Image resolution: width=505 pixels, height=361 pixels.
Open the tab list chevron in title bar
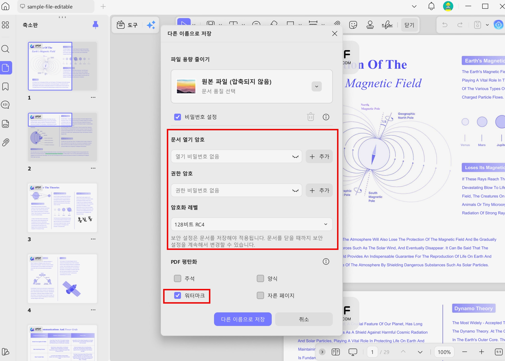click(414, 6)
